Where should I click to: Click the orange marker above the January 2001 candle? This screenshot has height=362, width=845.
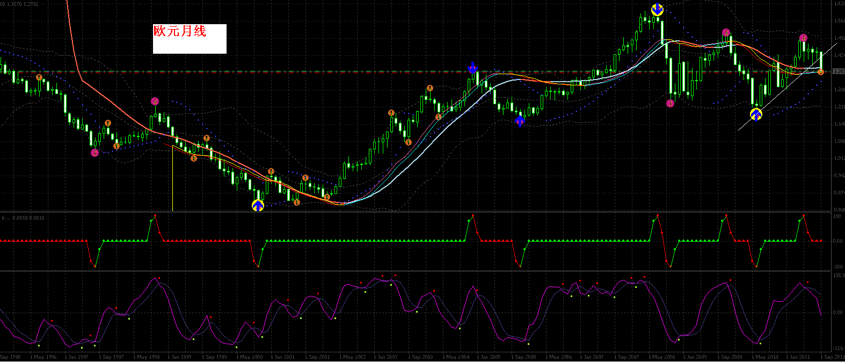(271, 171)
